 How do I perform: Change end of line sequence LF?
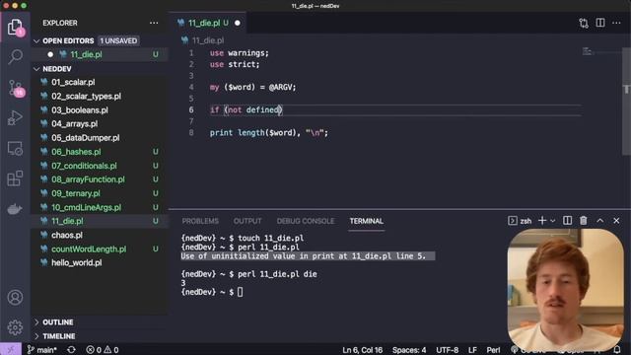coord(472,350)
